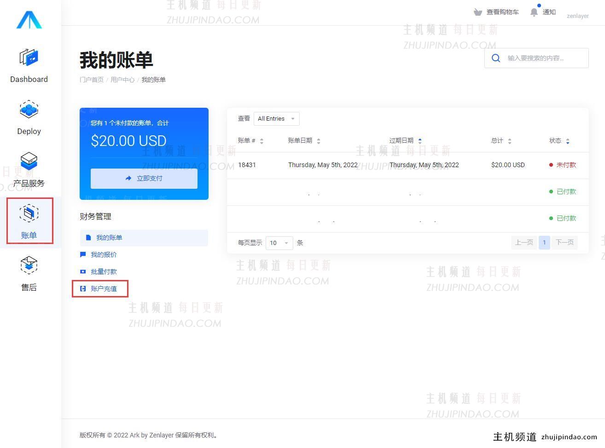The image size is (605, 448).
Task: Go to 上一页 previous page
Action: (524, 242)
